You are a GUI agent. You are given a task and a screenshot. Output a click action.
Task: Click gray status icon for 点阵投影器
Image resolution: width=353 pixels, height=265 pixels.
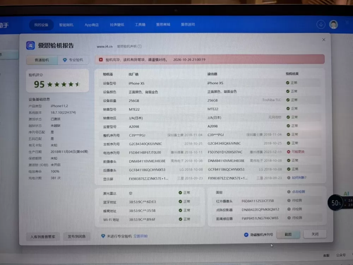(289, 209)
